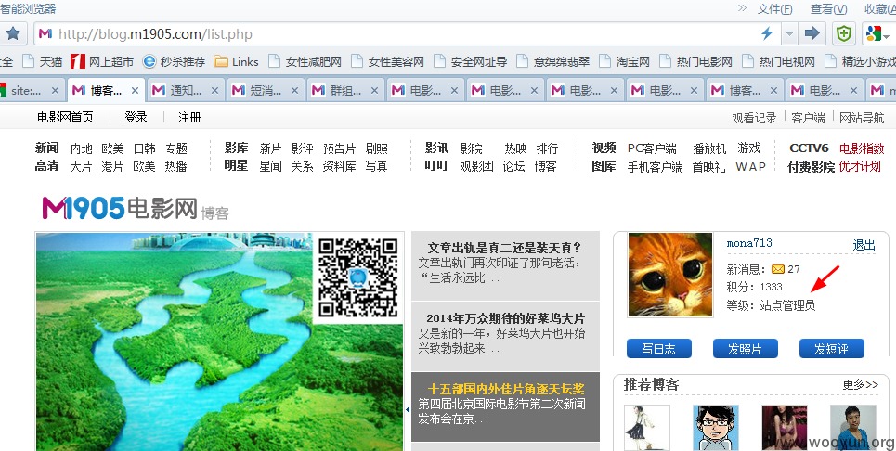Click the 登录 link
Image resolution: width=896 pixels, height=451 pixels.
pyautogui.click(x=136, y=117)
